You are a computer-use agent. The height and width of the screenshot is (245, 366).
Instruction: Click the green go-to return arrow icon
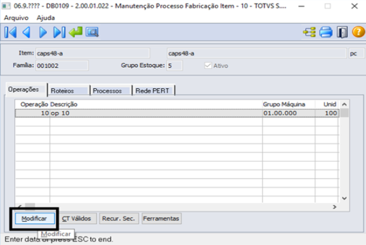[76, 32]
